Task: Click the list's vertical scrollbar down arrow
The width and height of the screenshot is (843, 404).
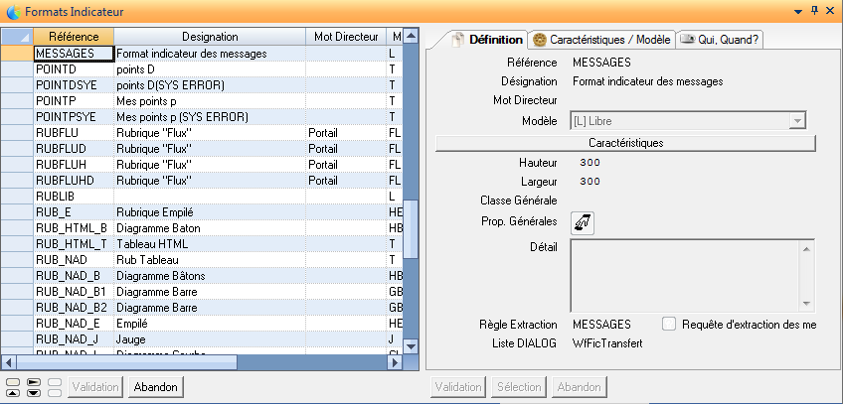Action: 411,348
